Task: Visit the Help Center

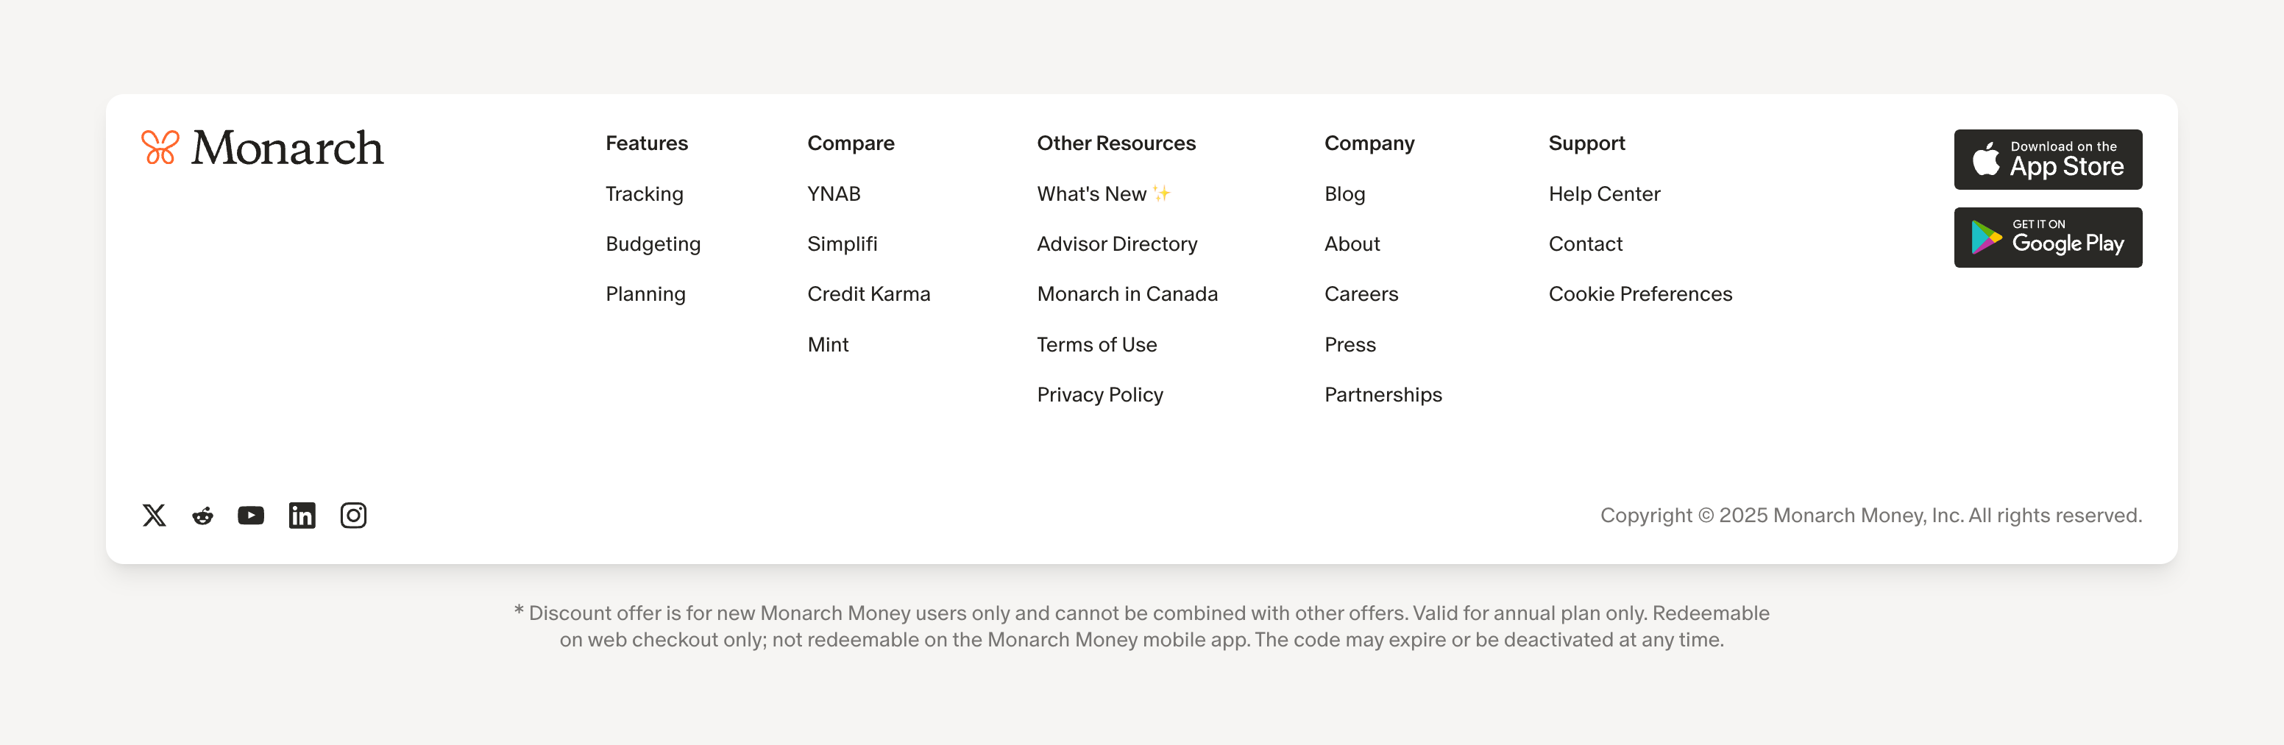Action: pos(1605,193)
